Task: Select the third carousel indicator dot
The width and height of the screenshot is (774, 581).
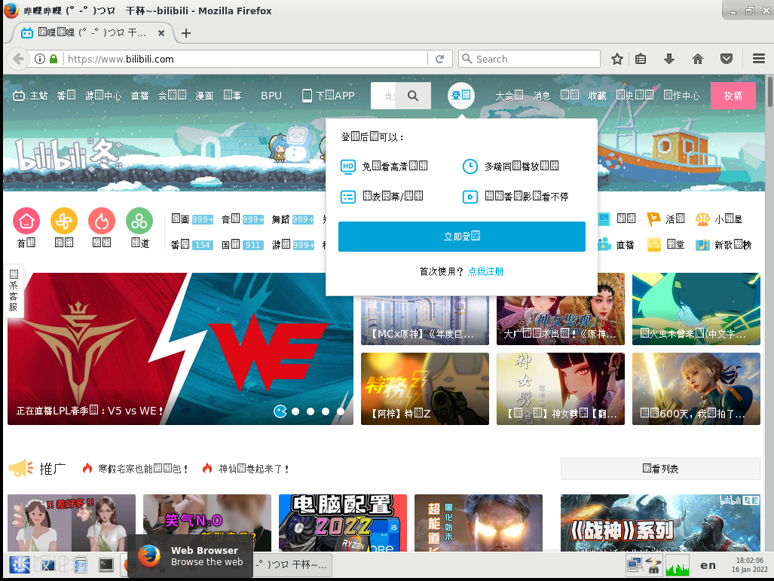Action: point(311,411)
